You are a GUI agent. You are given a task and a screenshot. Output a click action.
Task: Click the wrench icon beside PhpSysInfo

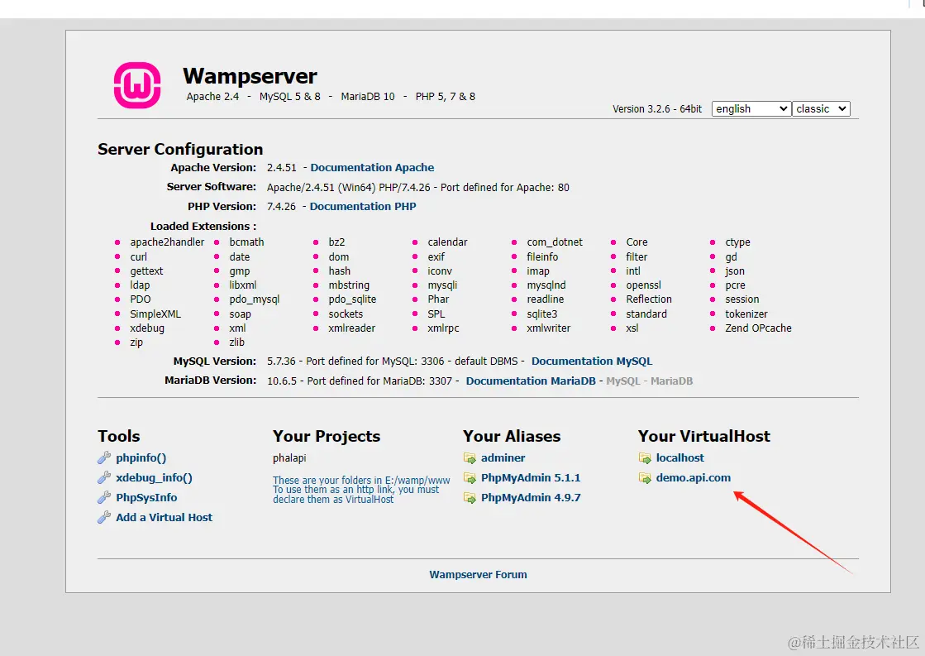coord(104,497)
